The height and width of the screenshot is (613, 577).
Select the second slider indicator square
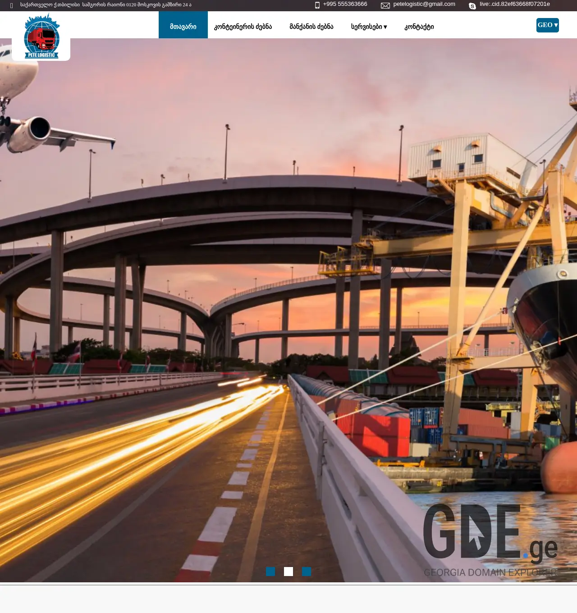pos(288,572)
